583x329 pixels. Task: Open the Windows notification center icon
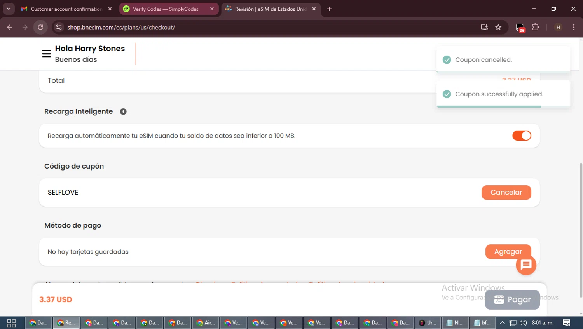(566, 323)
